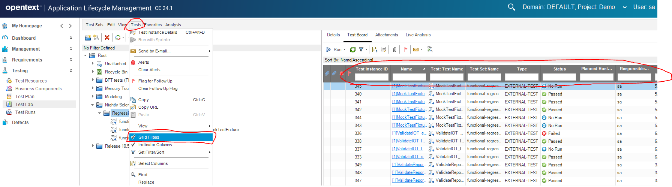Click the Run play icon in Test Board

(328, 49)
